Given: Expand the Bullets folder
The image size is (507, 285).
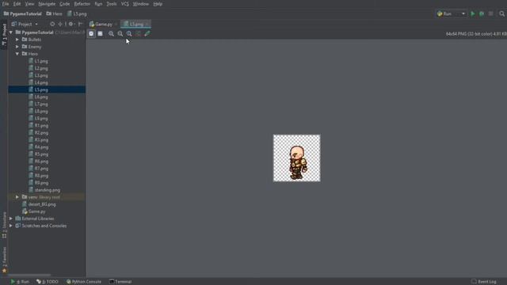Looking at the screenshot, I should tap(17, 40).
